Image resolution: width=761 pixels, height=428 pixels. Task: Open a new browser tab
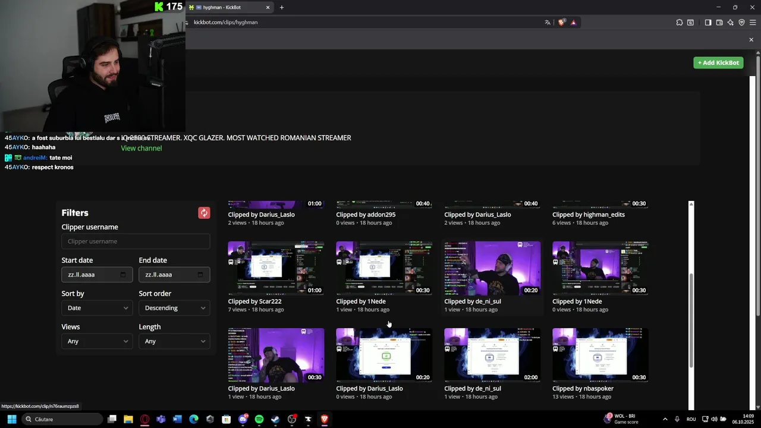coord(282,7)
